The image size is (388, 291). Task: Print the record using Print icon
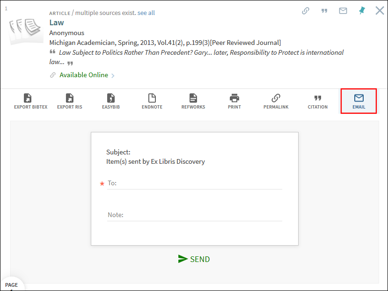pyautogui.click(x=234, y=101)
